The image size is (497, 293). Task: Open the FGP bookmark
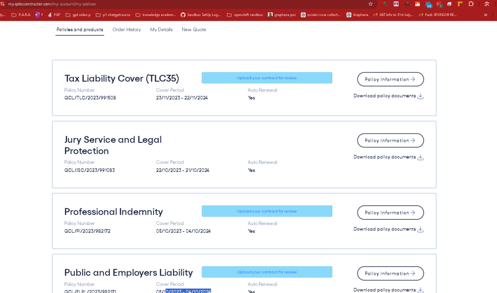tap(54, 15)
